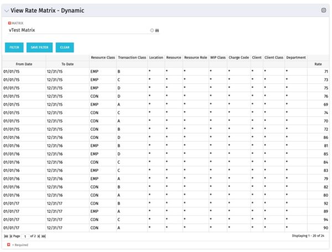Select rate value 72 cell
Image resolution: width=332 pixels, height=252 pixels.
[318, 129]
